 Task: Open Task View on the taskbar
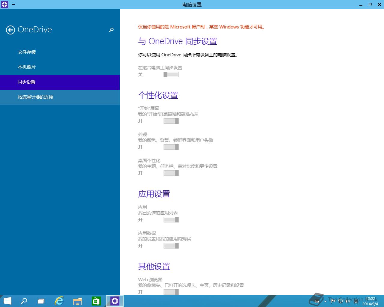(41, 301)
